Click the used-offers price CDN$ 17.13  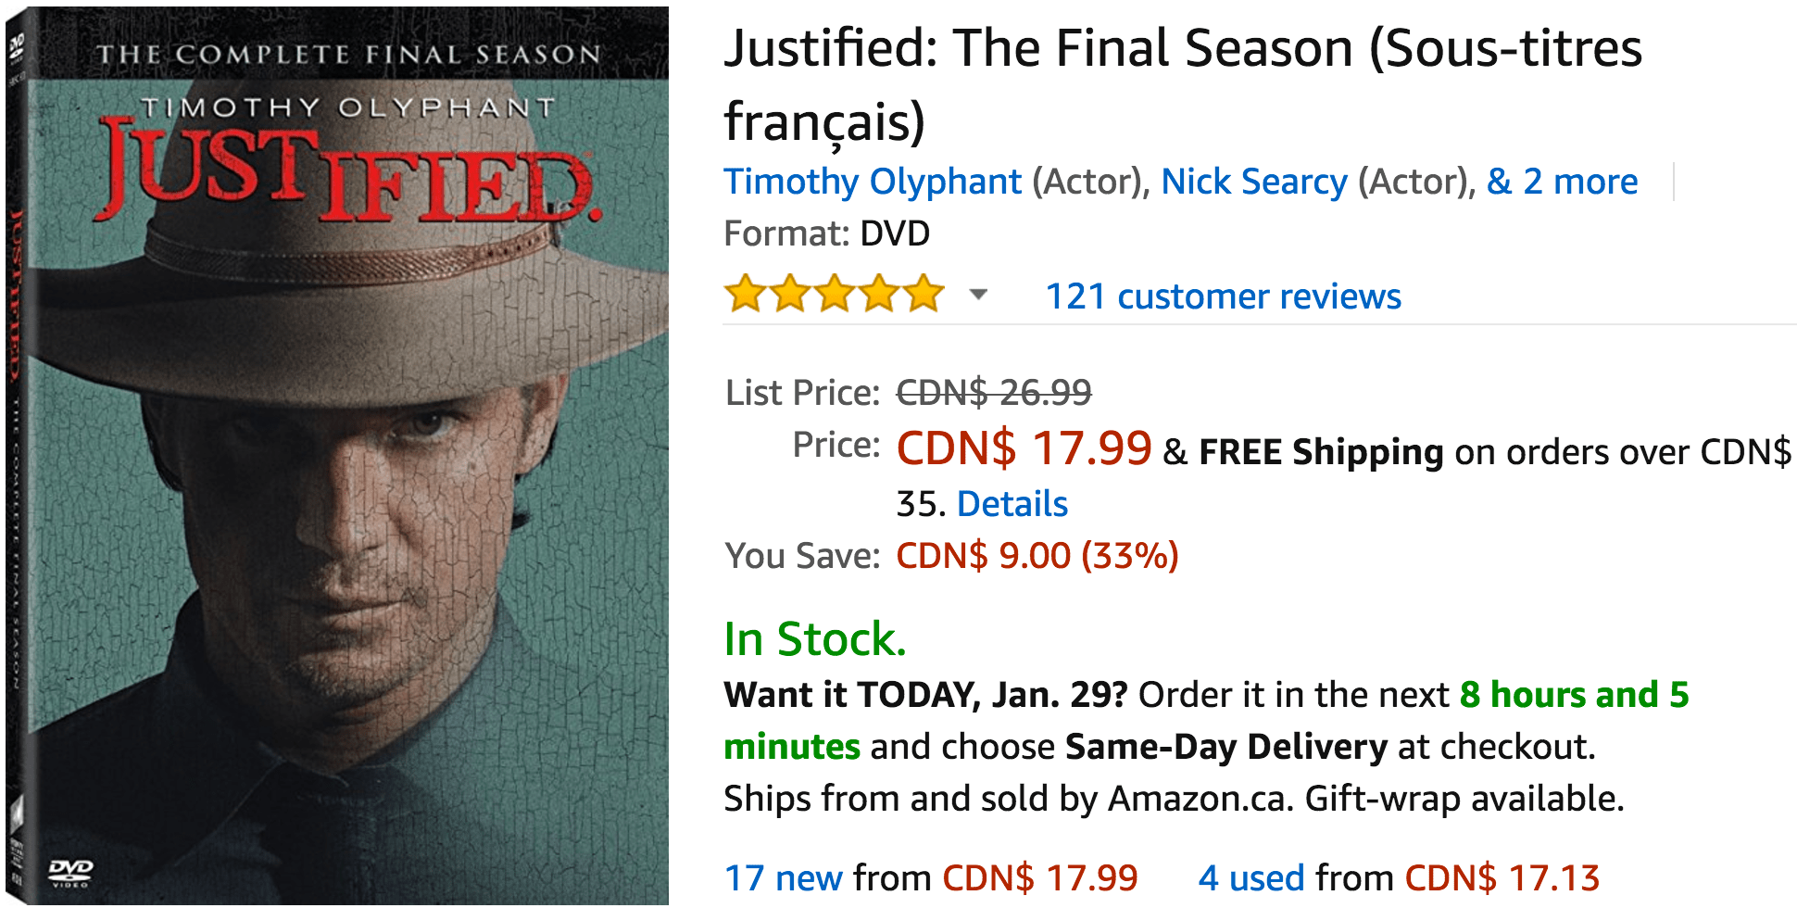1502,877
